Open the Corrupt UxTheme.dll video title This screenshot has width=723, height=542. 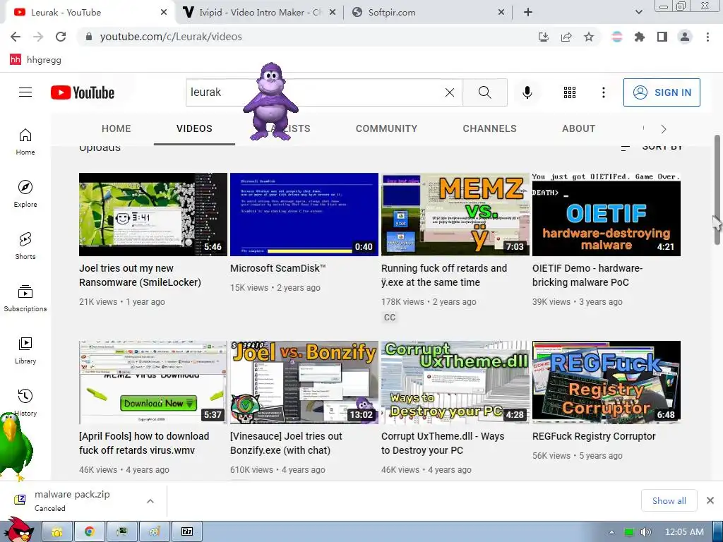click(443, 443)
